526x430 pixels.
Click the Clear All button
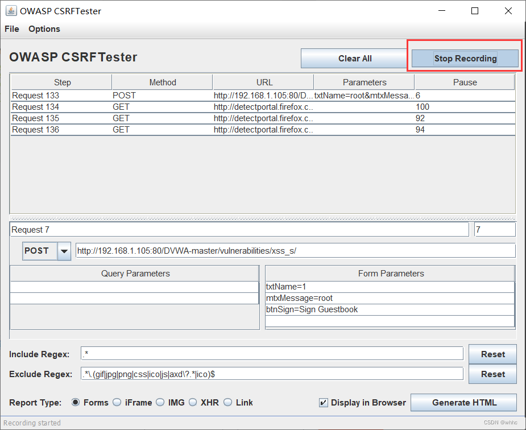coord(355,59)
